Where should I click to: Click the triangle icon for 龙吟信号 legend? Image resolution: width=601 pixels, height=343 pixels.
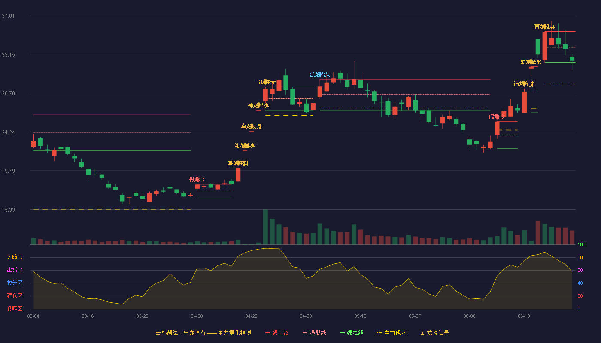pyautogui.click(x=422, y=333)
